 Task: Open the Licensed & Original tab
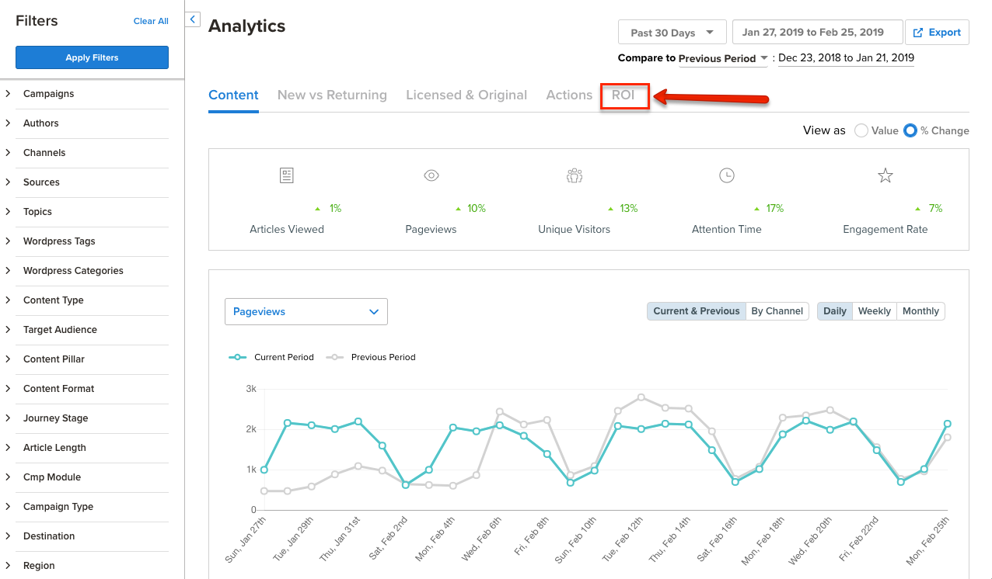(x=466, y=95)
